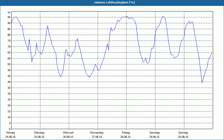Click the 60 y-axis value
224x140 pixels.
(x=9, y=59)
